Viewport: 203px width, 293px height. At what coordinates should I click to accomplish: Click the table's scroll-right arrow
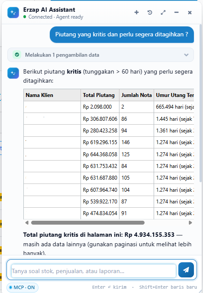[190, 222]
